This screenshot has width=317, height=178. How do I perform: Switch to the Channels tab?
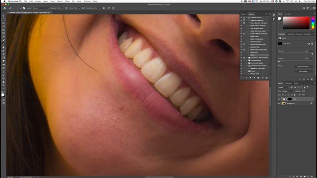[288, 83]
